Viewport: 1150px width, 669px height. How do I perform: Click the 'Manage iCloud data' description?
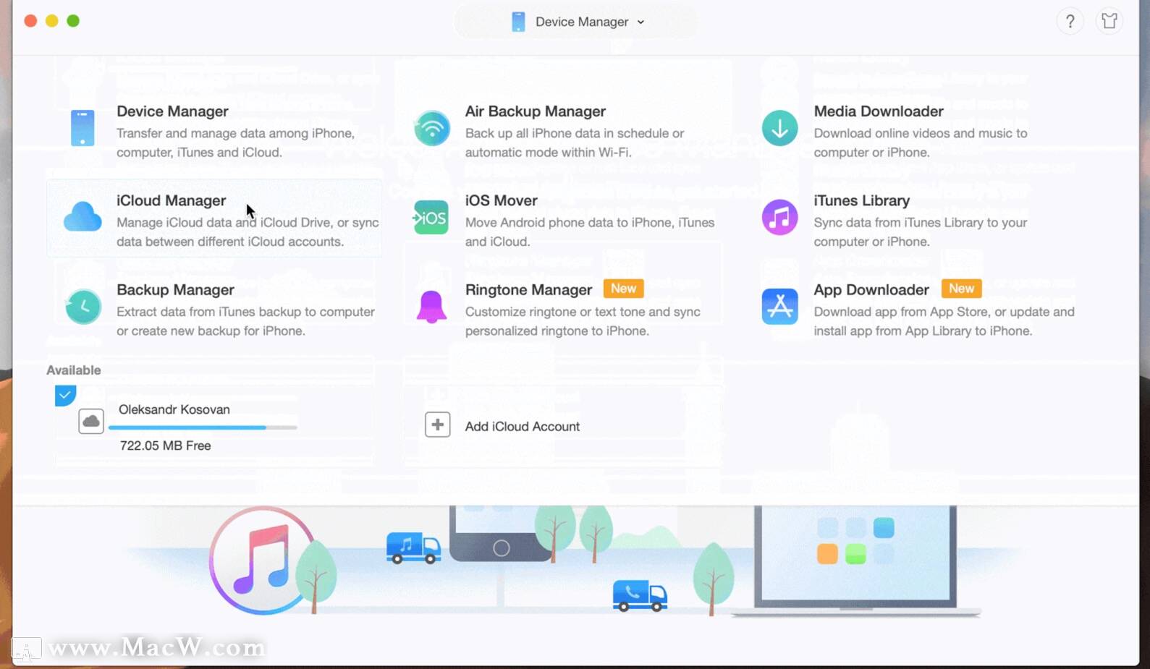(x=248, y=232)
